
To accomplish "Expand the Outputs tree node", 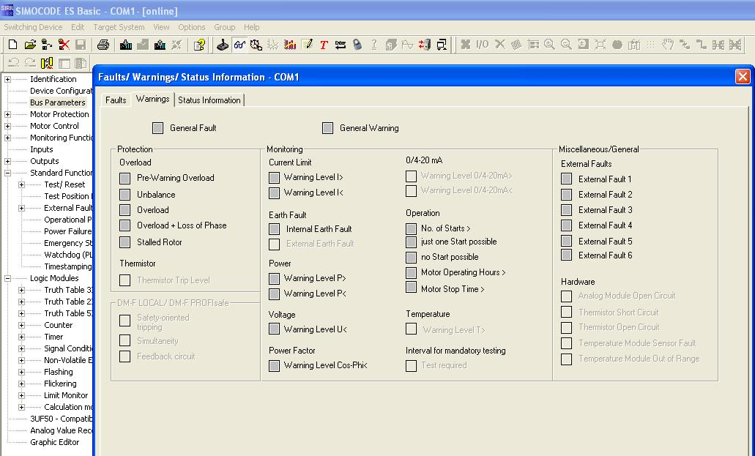I will point(8,161).
